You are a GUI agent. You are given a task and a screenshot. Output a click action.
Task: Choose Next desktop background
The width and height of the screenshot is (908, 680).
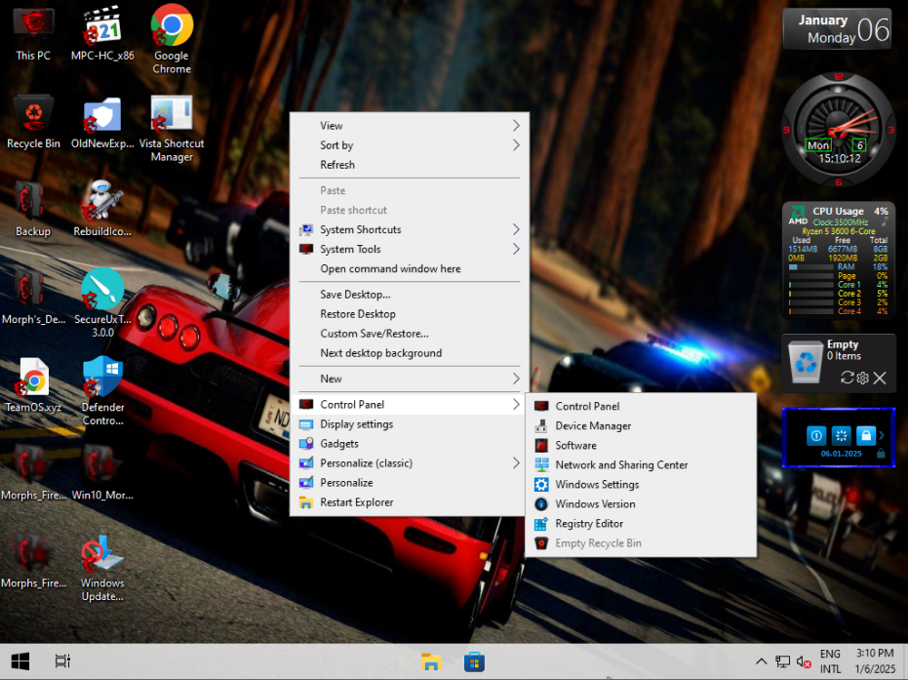click(410, 353)
